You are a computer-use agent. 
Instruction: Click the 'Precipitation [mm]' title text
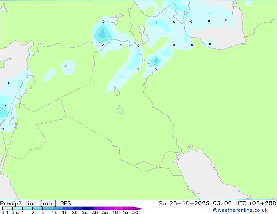click(28, 204)
